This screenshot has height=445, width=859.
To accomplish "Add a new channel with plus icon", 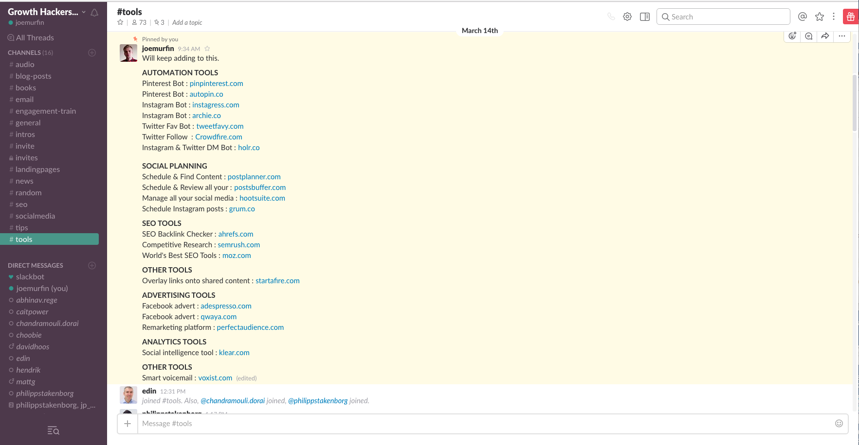I will [92, 52].
